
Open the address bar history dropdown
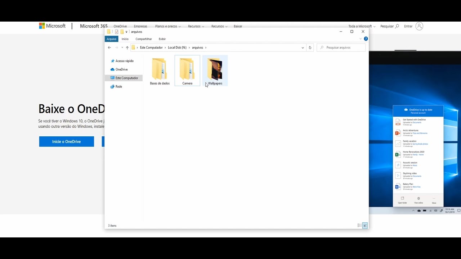(x=303, y=47)
